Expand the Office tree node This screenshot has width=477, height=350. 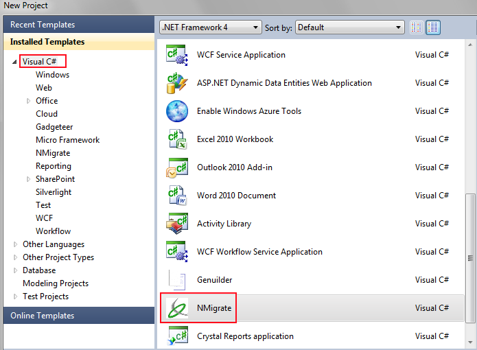click(28, 101)
